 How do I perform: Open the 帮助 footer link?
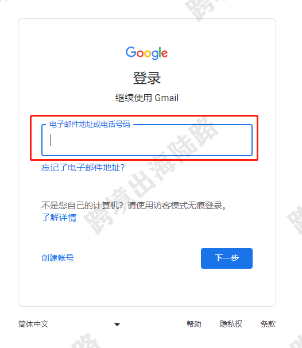click(x=194, y=324)
